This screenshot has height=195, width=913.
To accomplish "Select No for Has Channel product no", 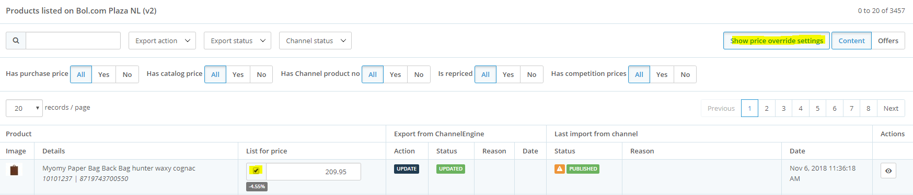I will point(419,74).
